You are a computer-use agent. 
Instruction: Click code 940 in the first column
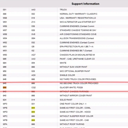(x=4, y=96)
